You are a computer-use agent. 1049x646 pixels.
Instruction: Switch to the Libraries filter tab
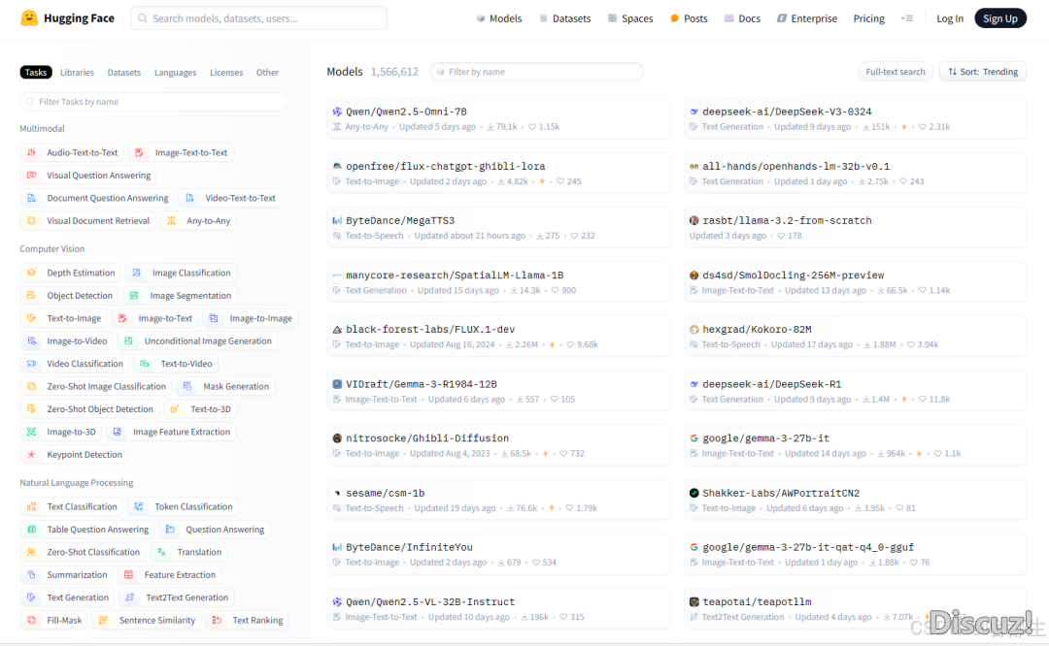coord(77,72)
